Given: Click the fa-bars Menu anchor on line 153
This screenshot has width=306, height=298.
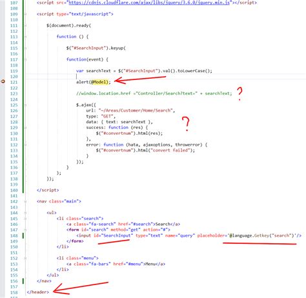Looking at the screenshot, I should (116, 264).
